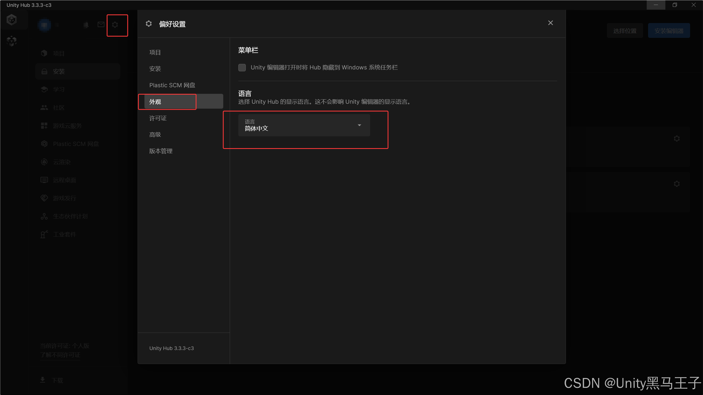703x395 pixels.
Task: Select 许可证 in the preferences list
Action: (x=184, y=118)
